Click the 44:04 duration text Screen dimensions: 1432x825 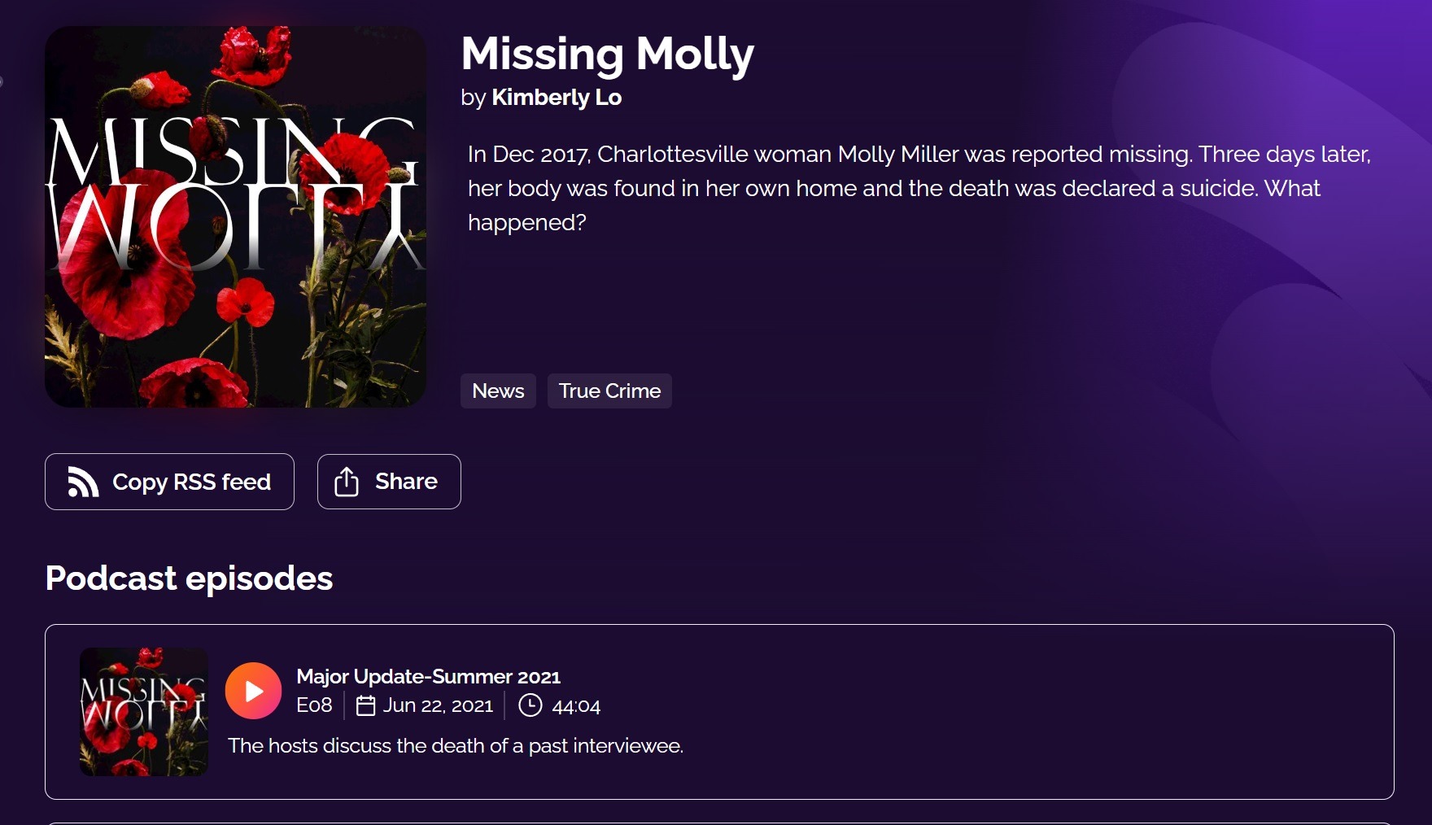click(576, 706)
